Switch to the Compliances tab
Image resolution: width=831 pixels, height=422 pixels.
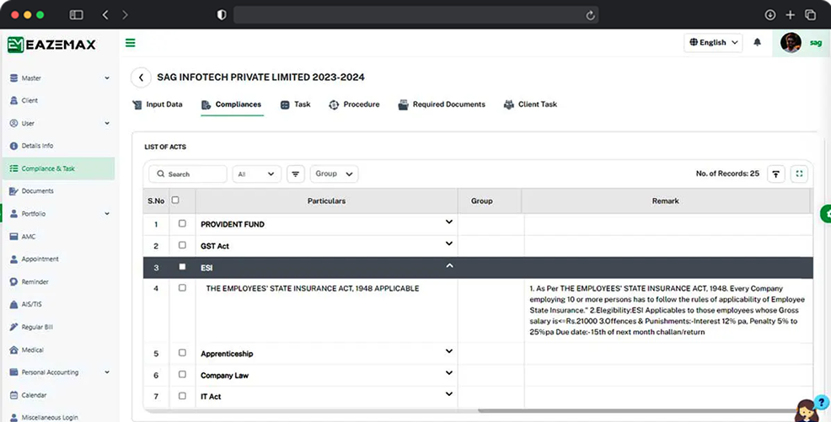[232, 104]
